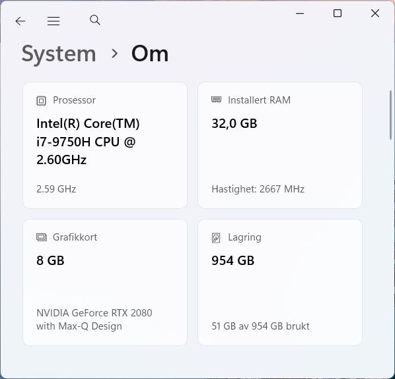Click the Grafikkort display icon
This screenshot has height=379, width=395.
pyautogui.click(x=42, y=237)
